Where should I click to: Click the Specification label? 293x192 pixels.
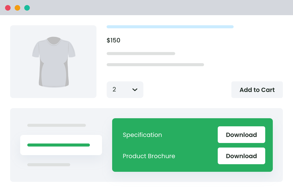[142, 135]
